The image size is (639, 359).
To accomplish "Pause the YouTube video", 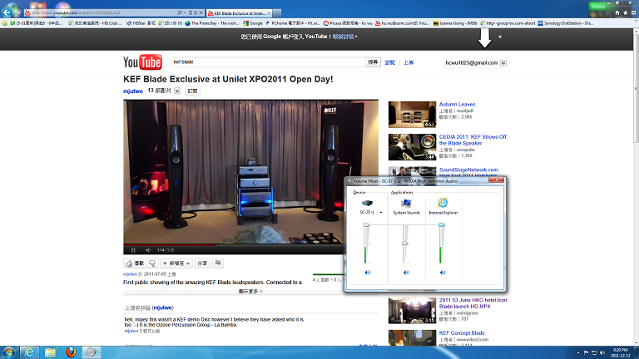I will [131, 249].
